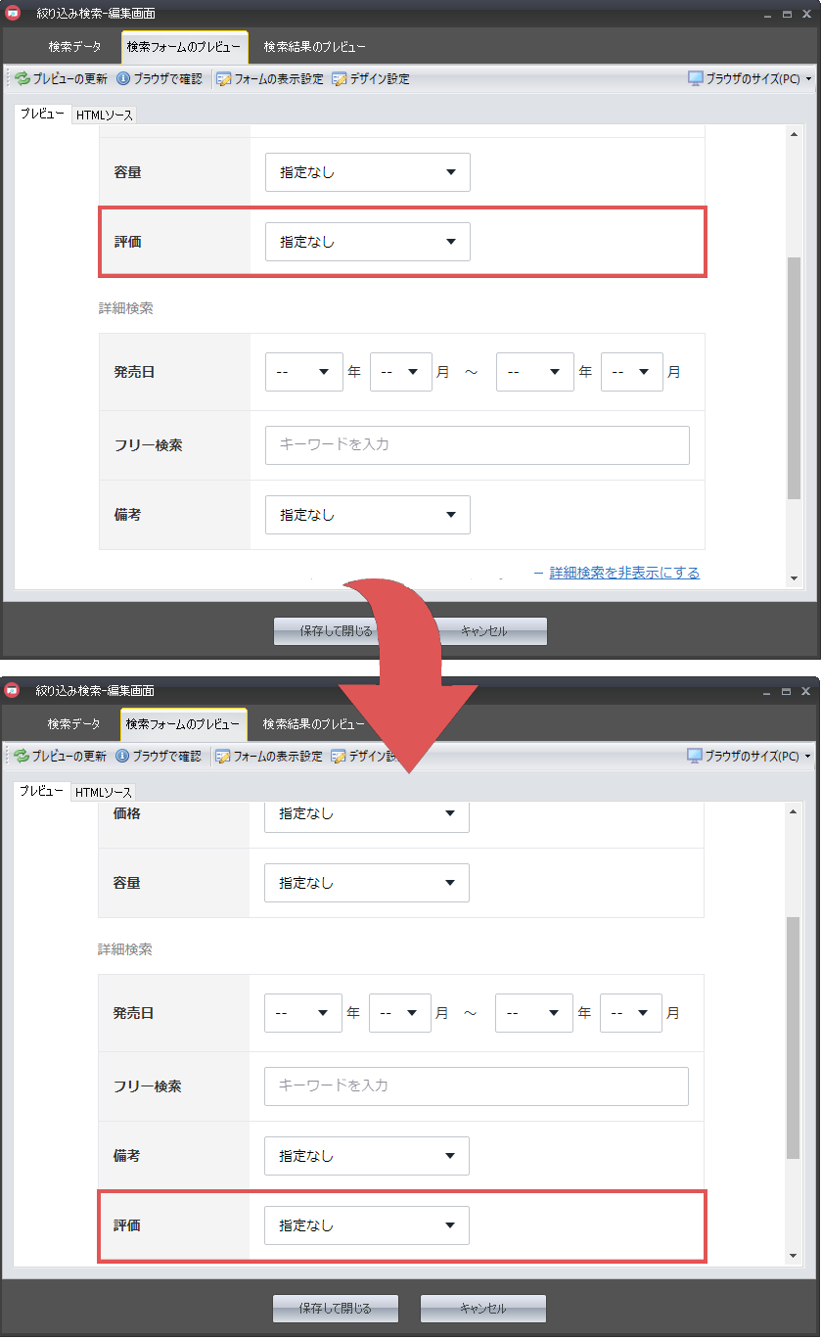Screen dimensions: 821x1339
Task: Click the キャンセル button in the lower window
Action: tap(483, 1309)
